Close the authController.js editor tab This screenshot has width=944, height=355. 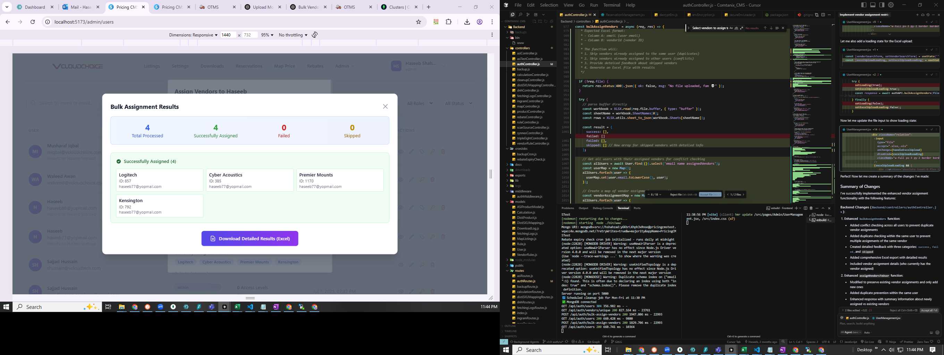(595, 15)
